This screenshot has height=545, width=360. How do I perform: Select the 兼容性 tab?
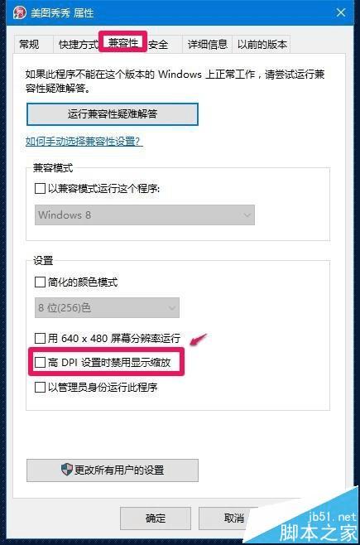[123, 42]
